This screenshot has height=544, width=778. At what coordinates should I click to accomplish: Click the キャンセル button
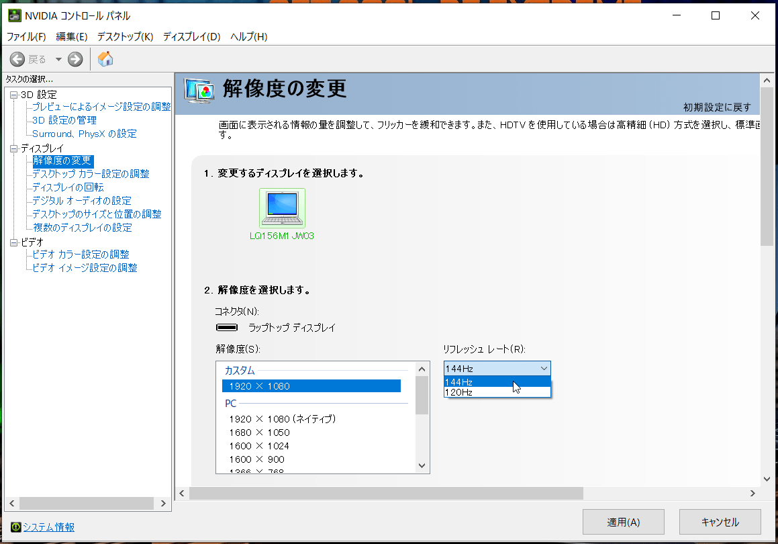(720, 522)
